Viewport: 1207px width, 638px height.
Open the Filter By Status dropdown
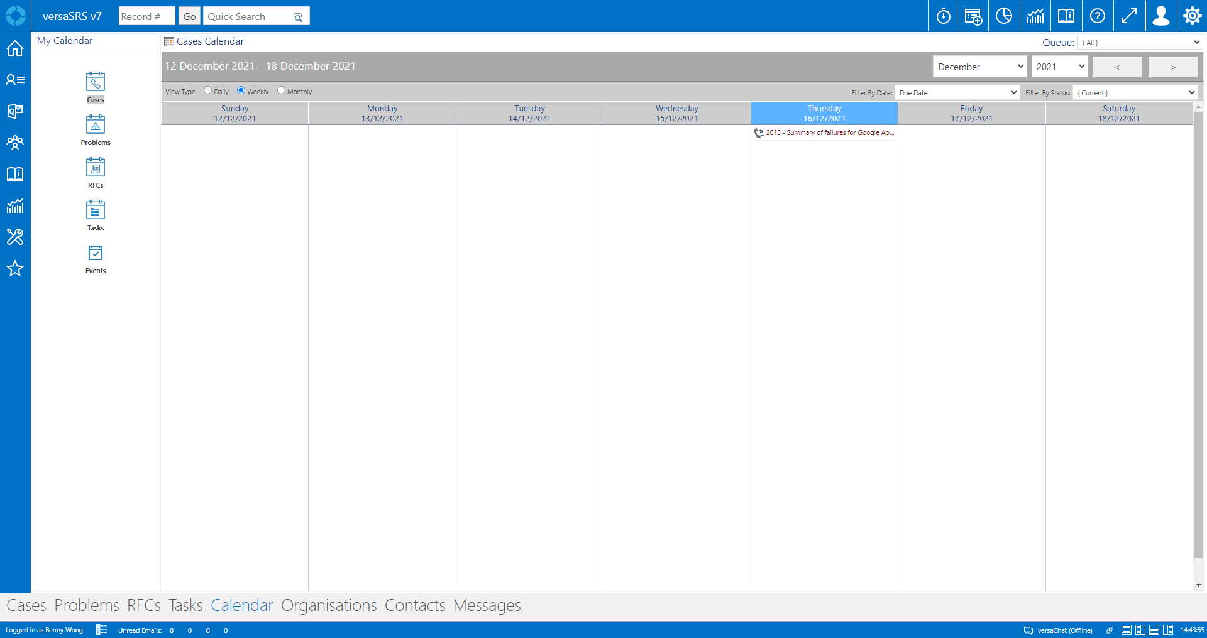tap(1135, 93)
